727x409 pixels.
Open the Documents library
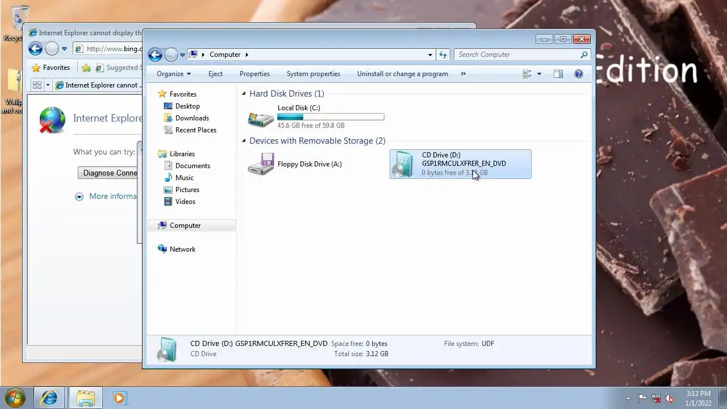pos(193,166)
